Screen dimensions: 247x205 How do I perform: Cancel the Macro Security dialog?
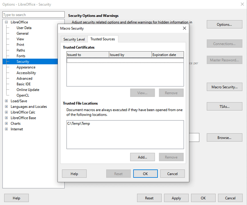(x=172, y=174)
